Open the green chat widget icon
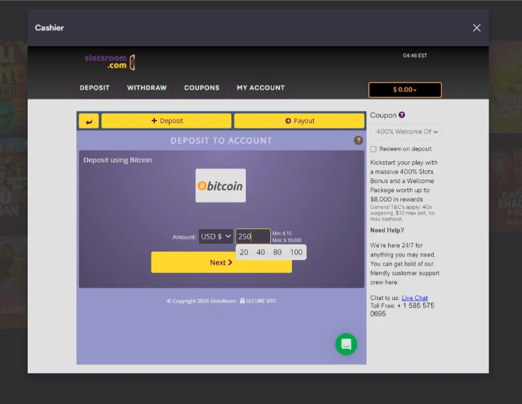 point(346,344)
